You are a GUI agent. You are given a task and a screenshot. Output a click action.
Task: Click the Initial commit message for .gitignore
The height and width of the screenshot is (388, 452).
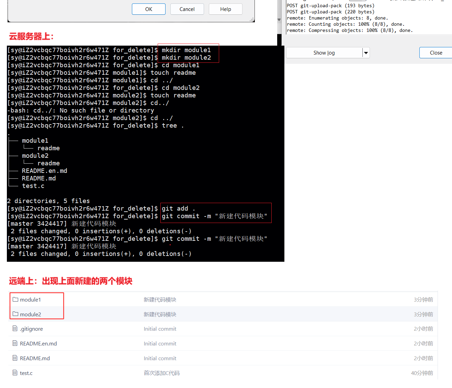pyautogui.click(x=160, y=329)
